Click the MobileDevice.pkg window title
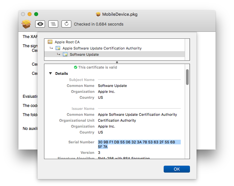Image resolution: width=234 pixels, height=186 pixels. click(x=120, y=14)
